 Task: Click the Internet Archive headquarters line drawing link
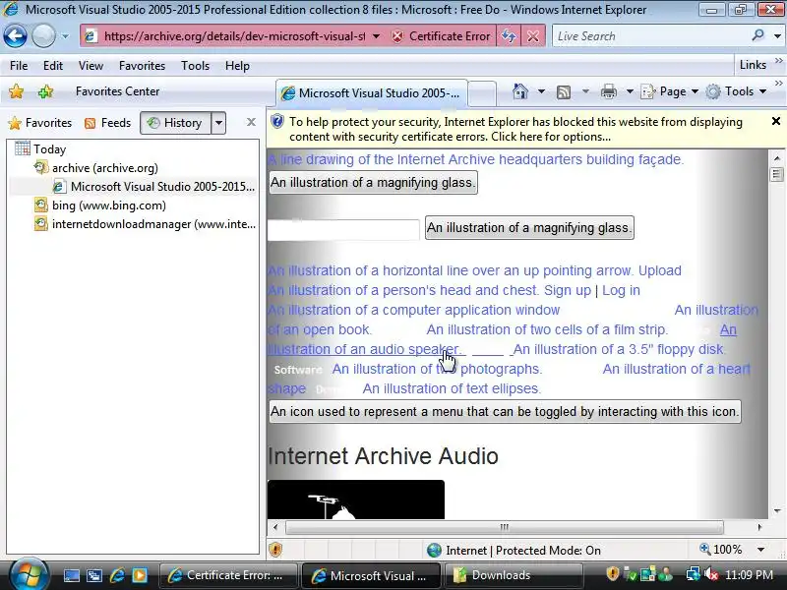tap(475, 159)
